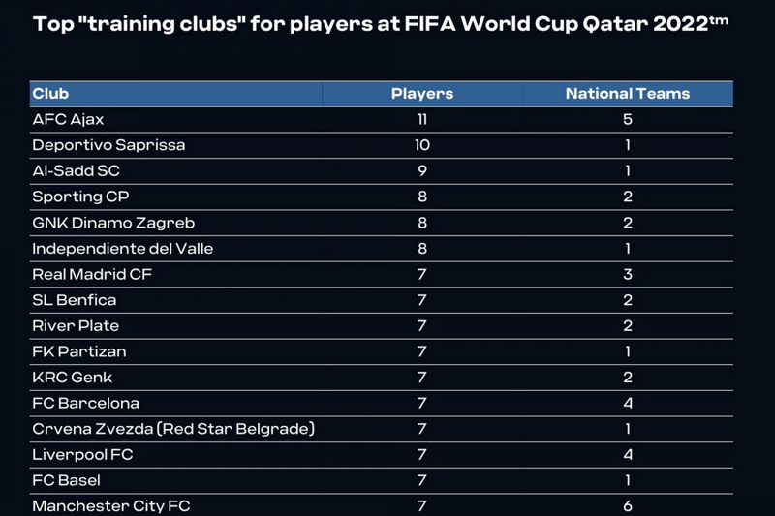Select the Deportivo Saprissa row name
The height and width of the screenshot is (516, 775).
(x=108, y=145)
